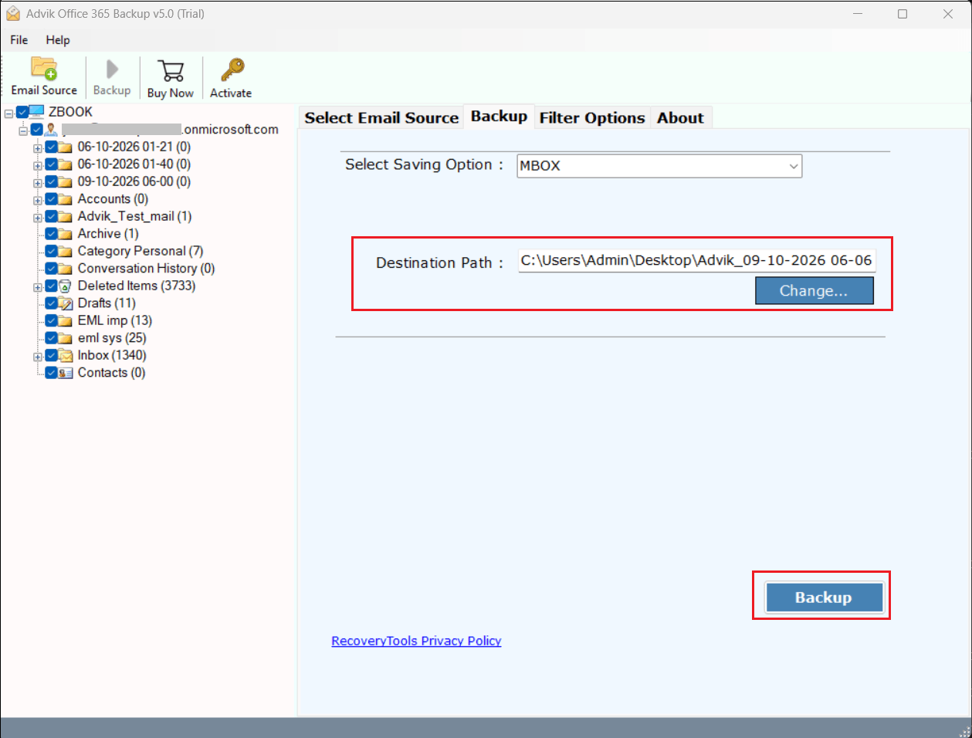Viewport: 972px width, 738px height.
Task: Click the Deleted Items recycle folder icon
Action: tap(65, 286)
